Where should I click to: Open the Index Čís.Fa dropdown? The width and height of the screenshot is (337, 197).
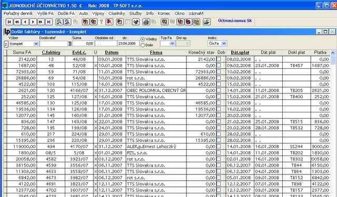[x=224, y=44]
